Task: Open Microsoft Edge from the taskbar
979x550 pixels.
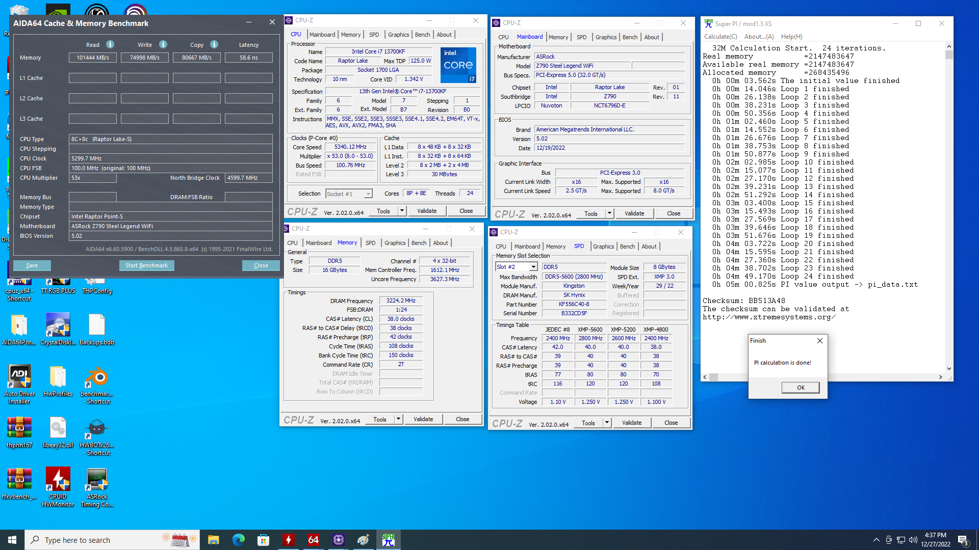Action: [x=238, y=540]
